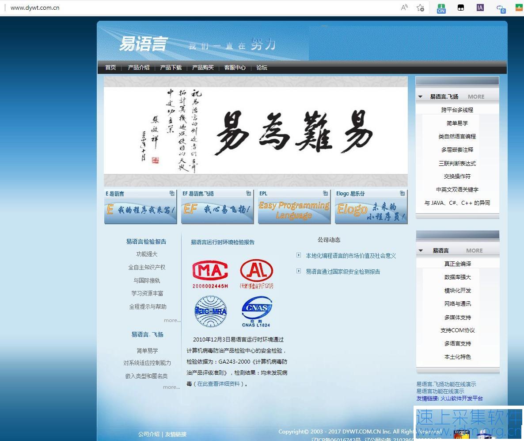Open 多媒体支持 sidebar link
The image size is (524, 441).
click(457, 317)
